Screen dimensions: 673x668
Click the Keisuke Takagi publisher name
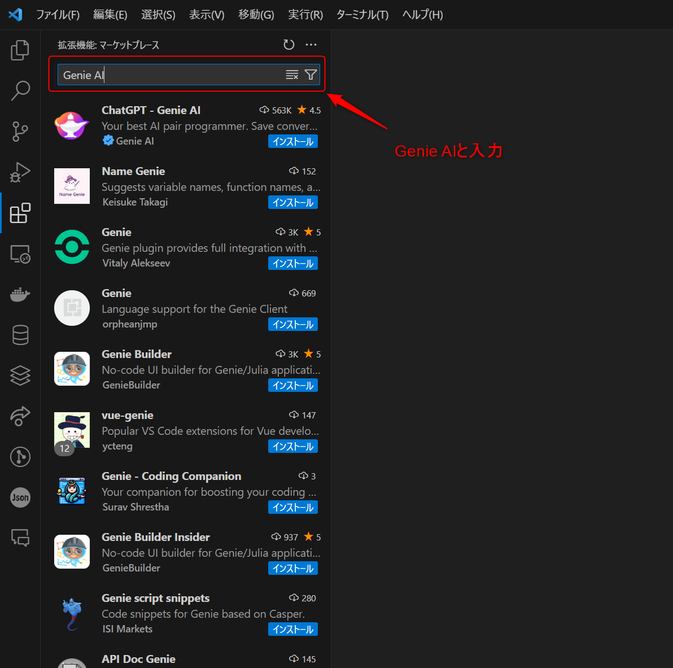(135, 202)
